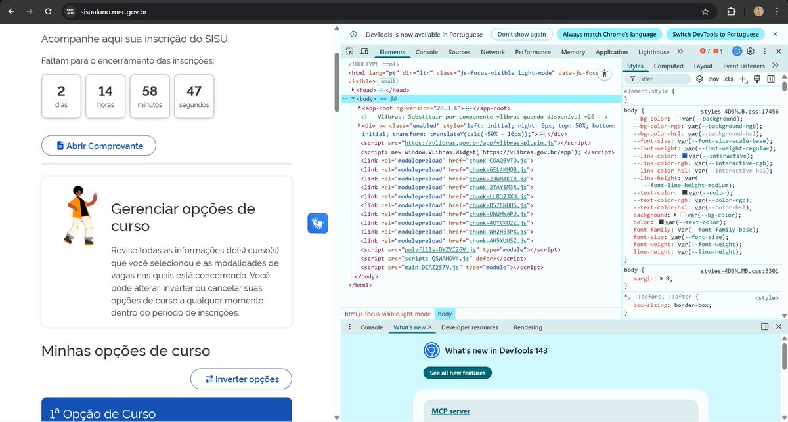Reload the sisualuno.mec.gov.br page
The height and width of the screenshot is (422, 788).
coord(48,12)
